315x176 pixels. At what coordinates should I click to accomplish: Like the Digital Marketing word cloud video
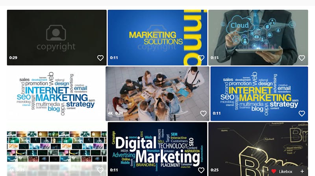[201, 170]
